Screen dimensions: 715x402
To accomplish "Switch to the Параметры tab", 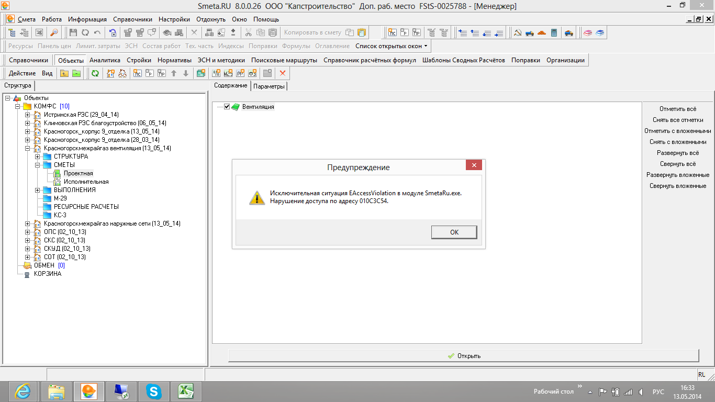I will (269, 86).
